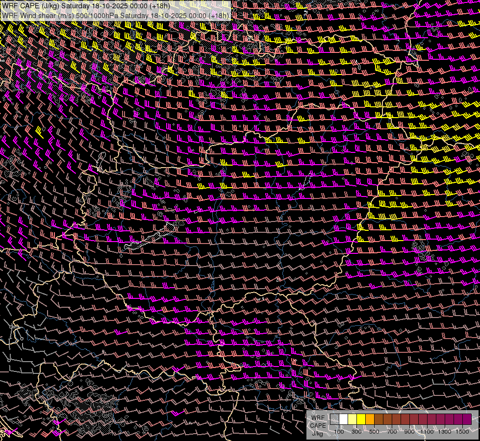480x441 pixels.
Task: Select the rightmost purple CAPE legend swatch
Action: pos(467,419)
